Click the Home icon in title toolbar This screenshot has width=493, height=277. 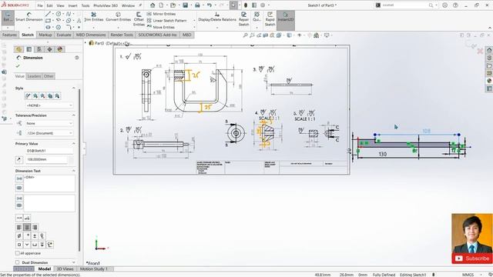153,5
